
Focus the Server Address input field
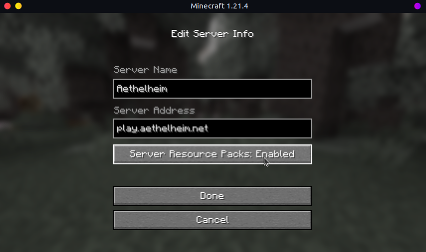pos(213,128)
